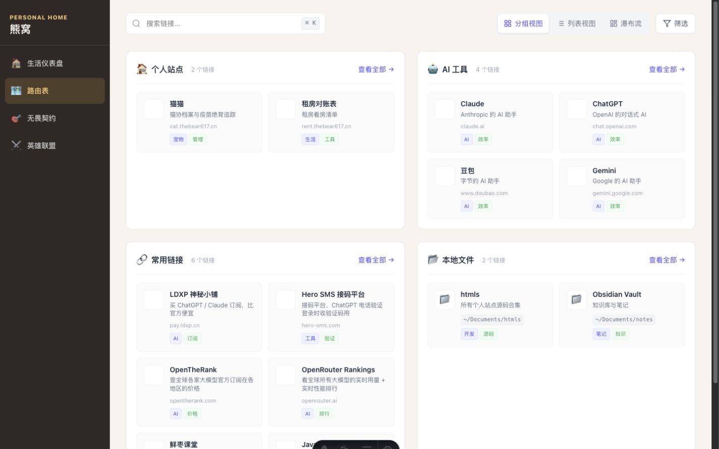Open the Obsidian Vault folder icon
This screenshot has height=449, width=719.
point(577,300)
